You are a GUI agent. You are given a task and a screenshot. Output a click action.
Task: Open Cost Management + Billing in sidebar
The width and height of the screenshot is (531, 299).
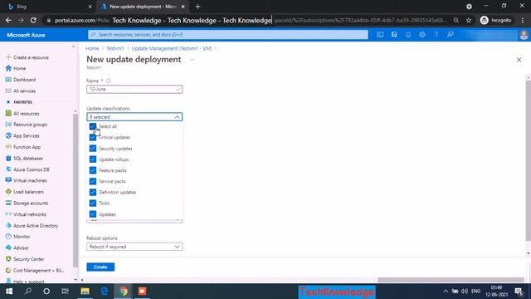coord(38,271)
